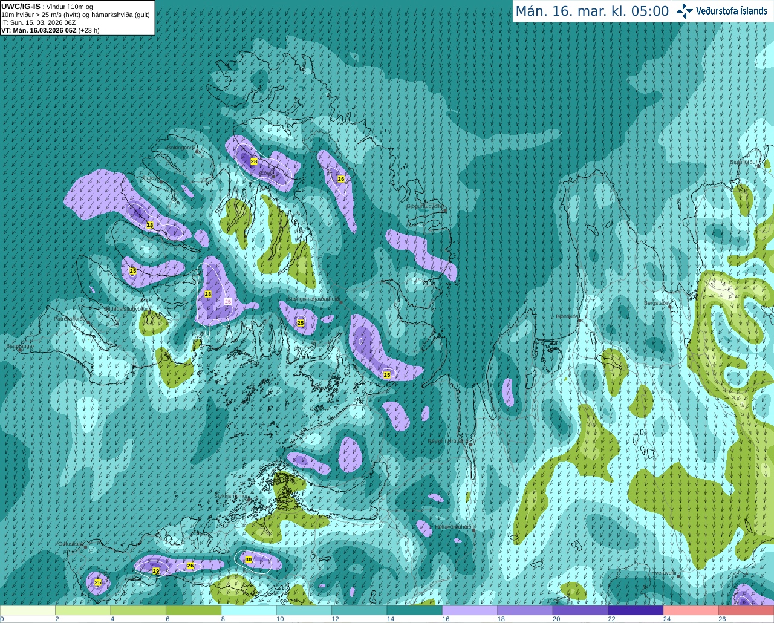Click the Blönduós station label

(x=567, y=316)
